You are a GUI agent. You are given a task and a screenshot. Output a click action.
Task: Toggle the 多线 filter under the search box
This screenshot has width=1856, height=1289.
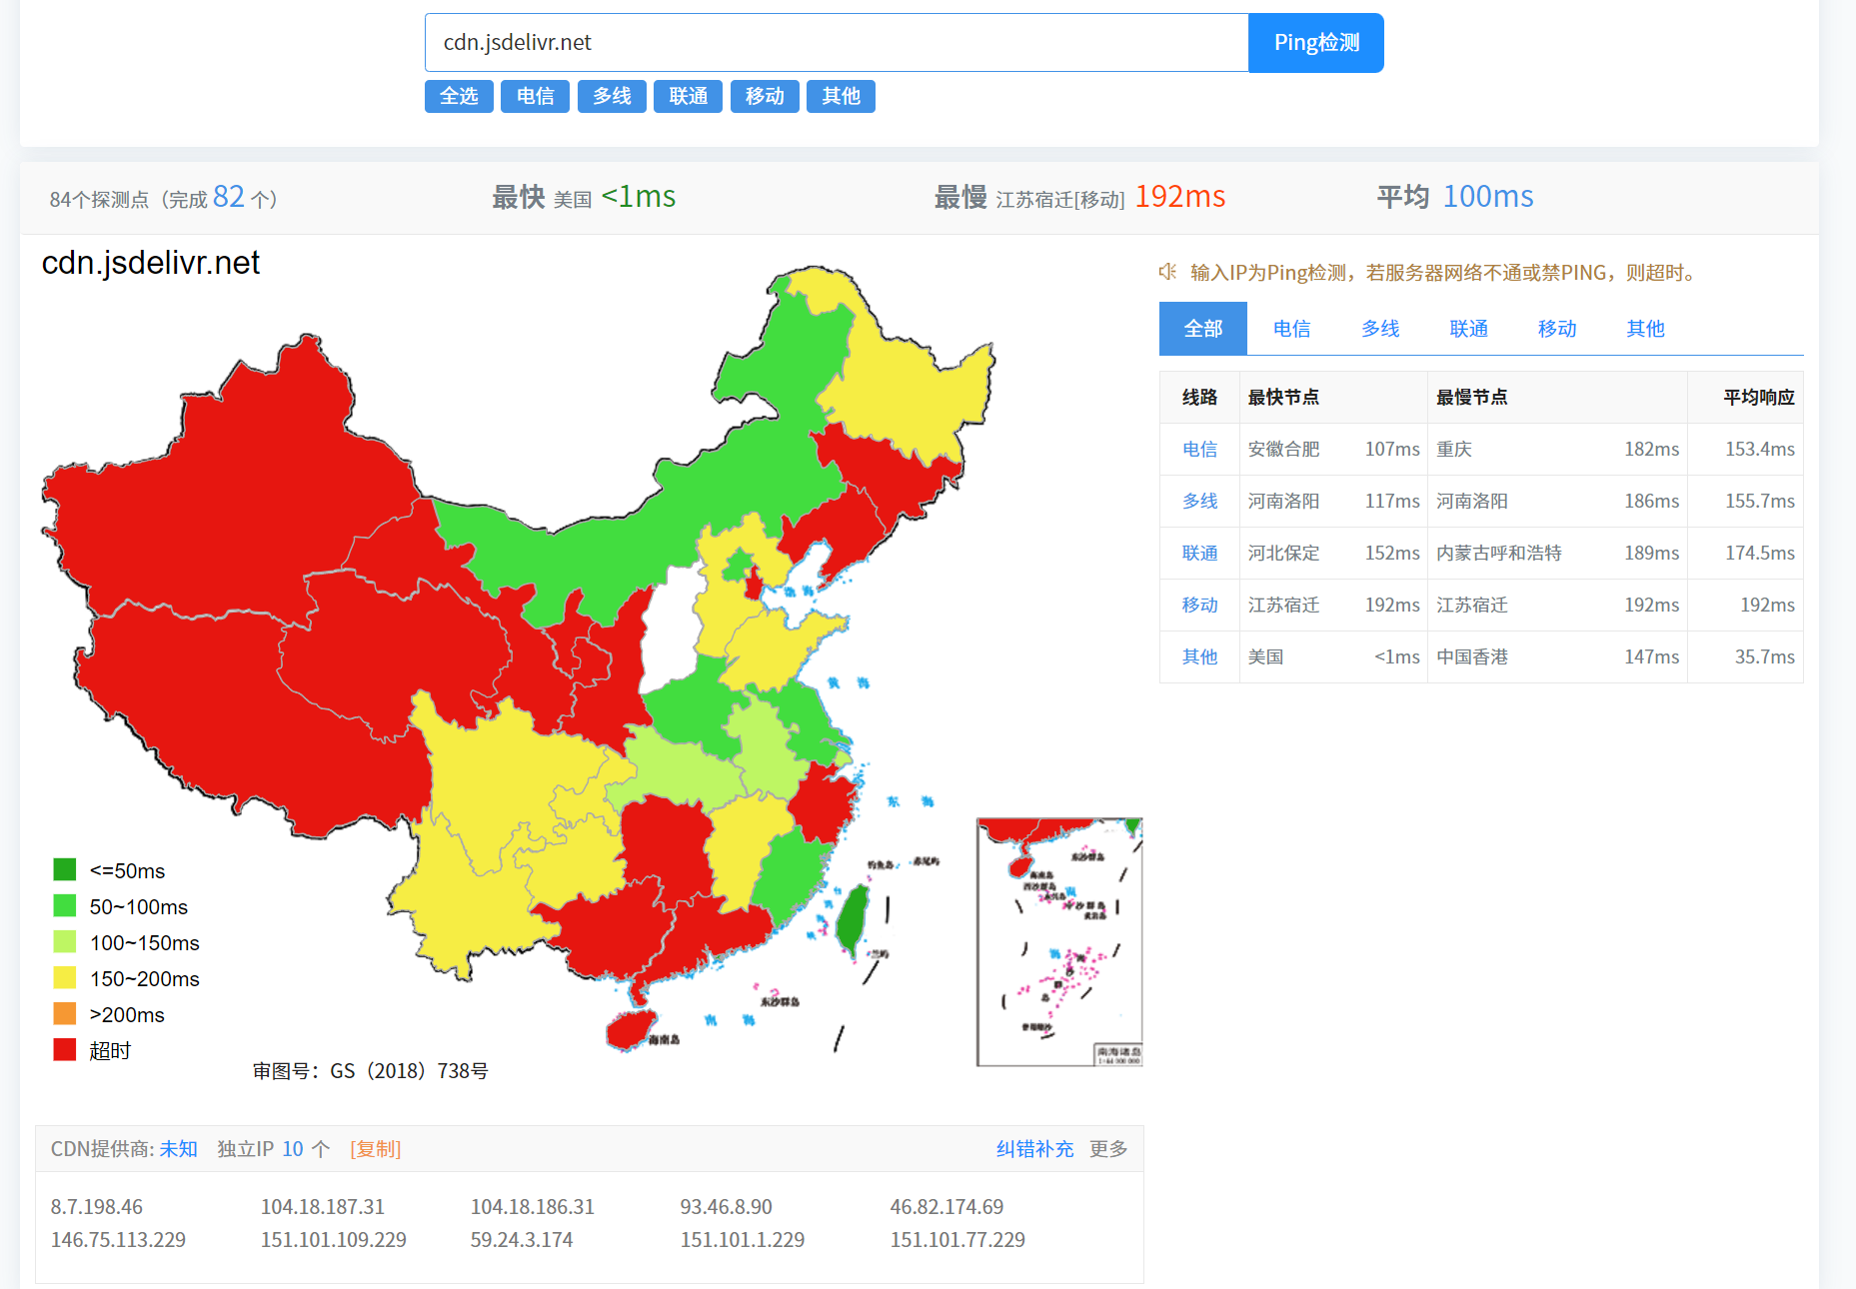(x=612, y=96)
